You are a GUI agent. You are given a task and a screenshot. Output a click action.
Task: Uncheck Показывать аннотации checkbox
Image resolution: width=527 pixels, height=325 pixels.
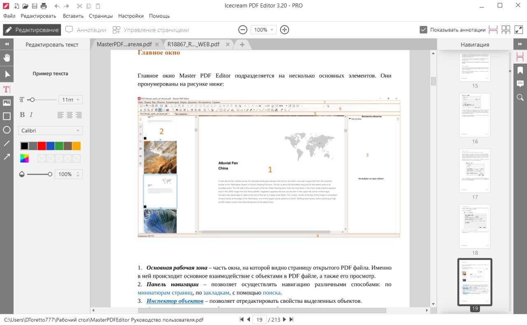423,30
